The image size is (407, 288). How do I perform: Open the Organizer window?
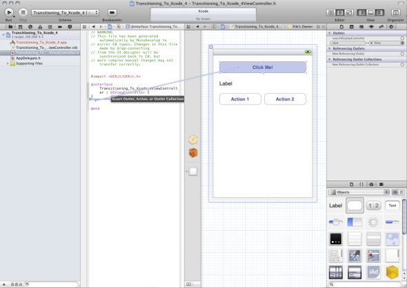pyautogui.click(x=395, y=12)
